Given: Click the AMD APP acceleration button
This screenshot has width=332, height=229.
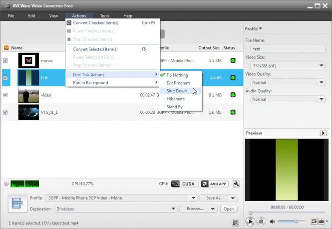Looking at the screenshot, I should tap(215, 184).
